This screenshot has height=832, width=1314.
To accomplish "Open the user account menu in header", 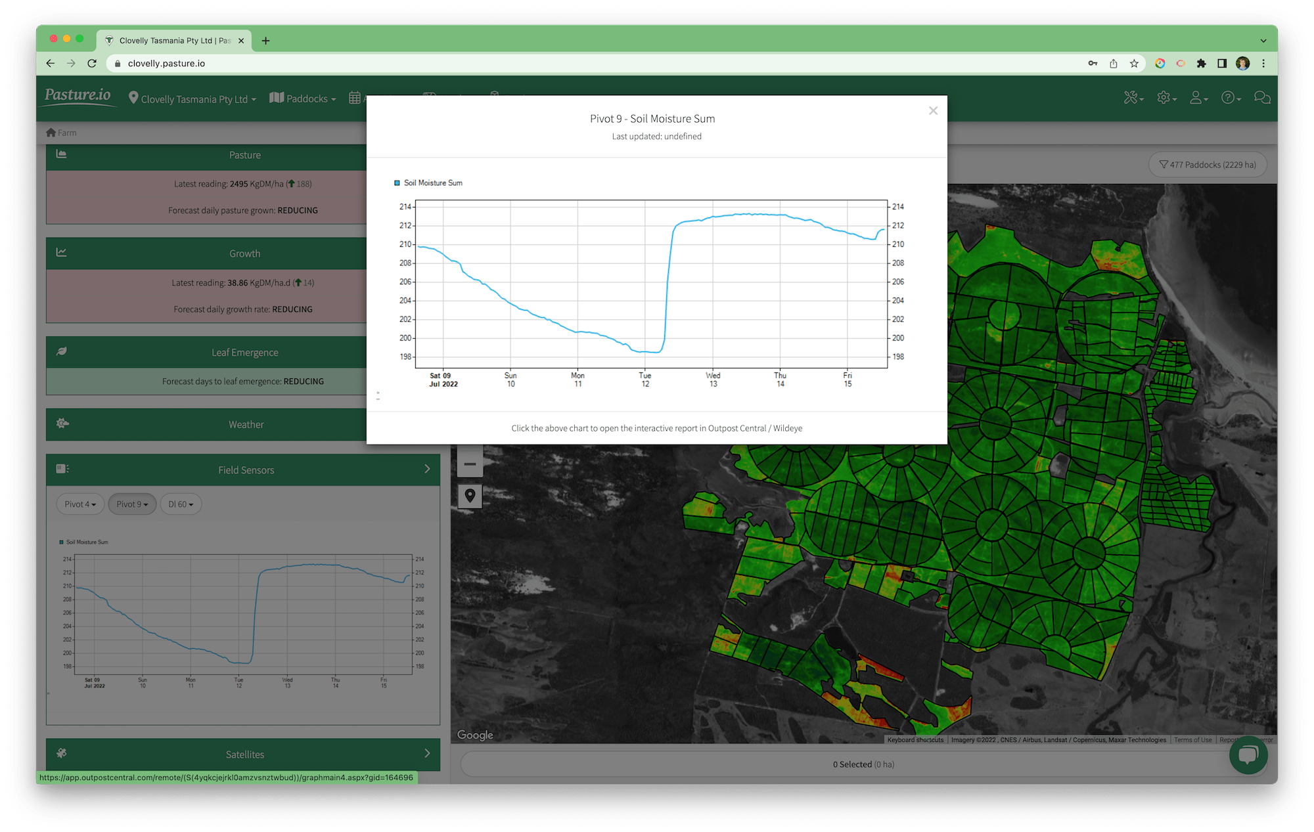I will (1198, 98).
